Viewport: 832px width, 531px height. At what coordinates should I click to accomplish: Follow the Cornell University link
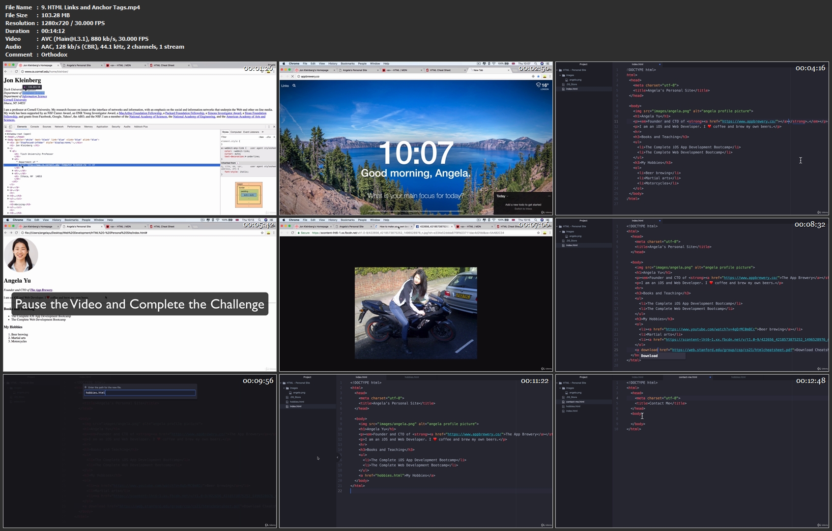[x=15, y=100]
